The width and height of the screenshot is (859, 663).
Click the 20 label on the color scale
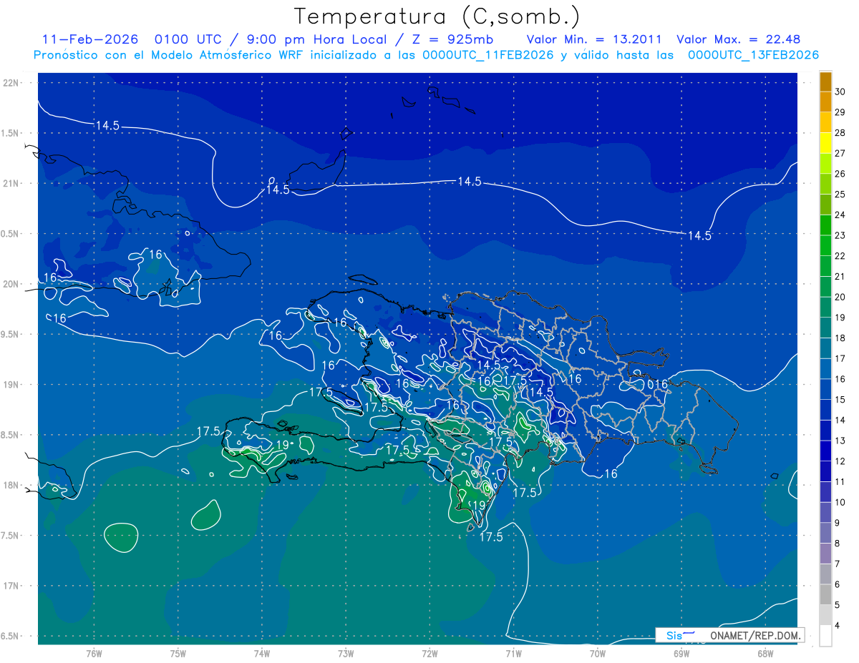pos(840,297)
